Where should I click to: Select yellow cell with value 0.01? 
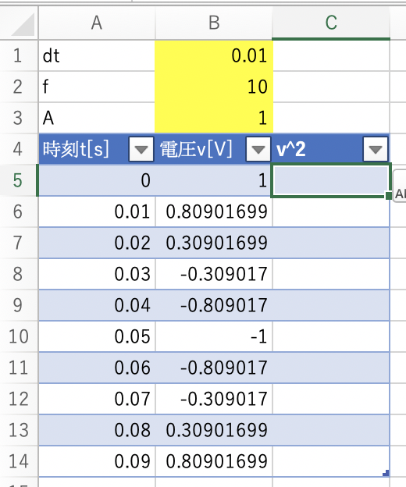tap(214, 56)
